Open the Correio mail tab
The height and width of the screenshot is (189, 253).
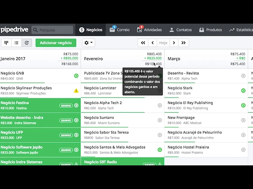(x=119, y=30)
